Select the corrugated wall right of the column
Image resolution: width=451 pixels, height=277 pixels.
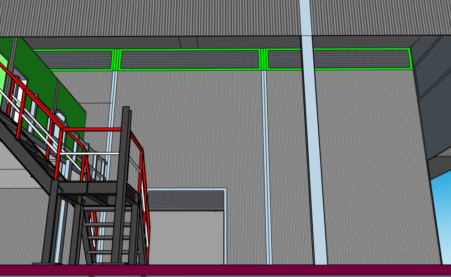point(374,160)
